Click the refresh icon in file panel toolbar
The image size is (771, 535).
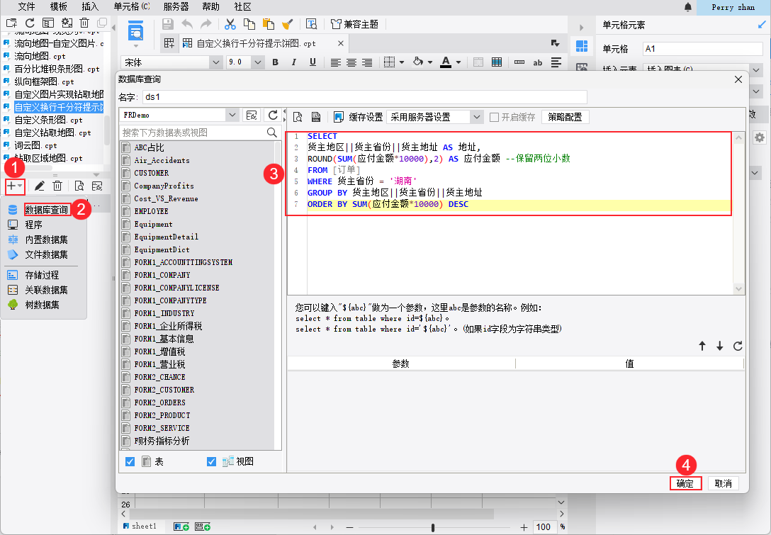point(30,23)
